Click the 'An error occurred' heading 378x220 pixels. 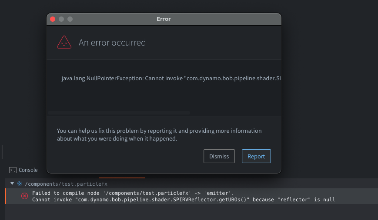[112, 43]
